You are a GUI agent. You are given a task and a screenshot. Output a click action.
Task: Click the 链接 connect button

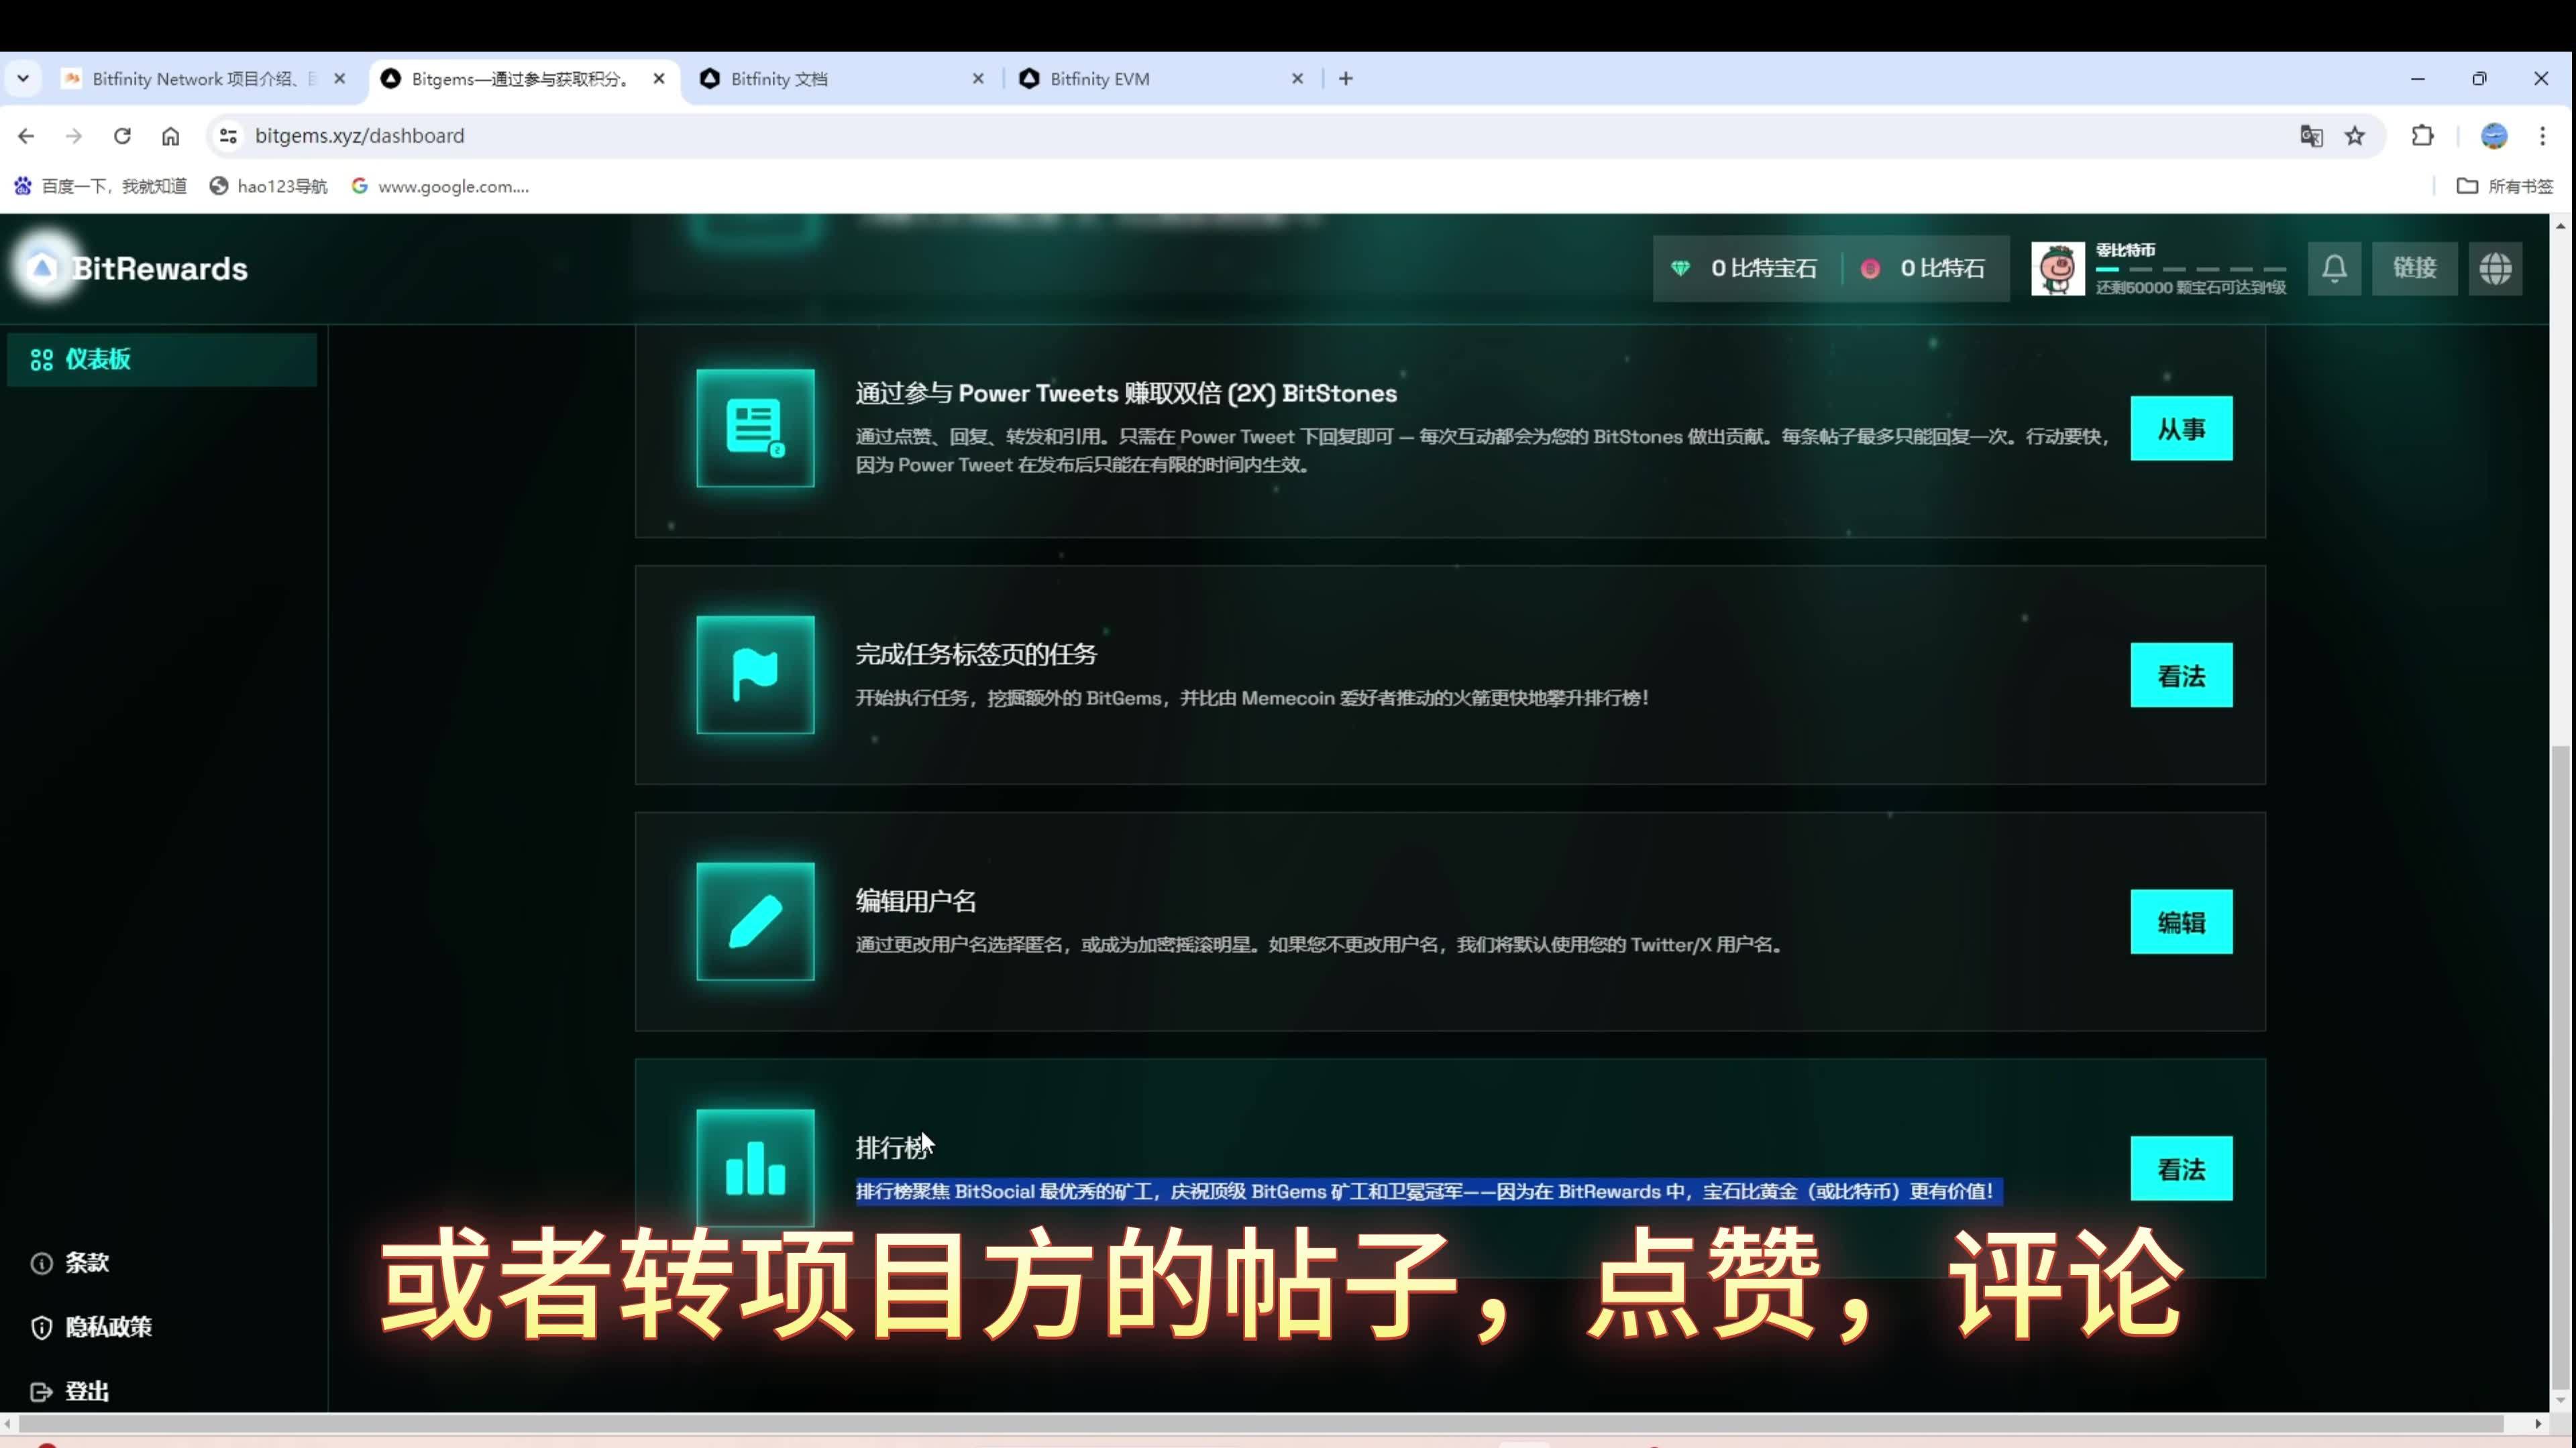2414,268
